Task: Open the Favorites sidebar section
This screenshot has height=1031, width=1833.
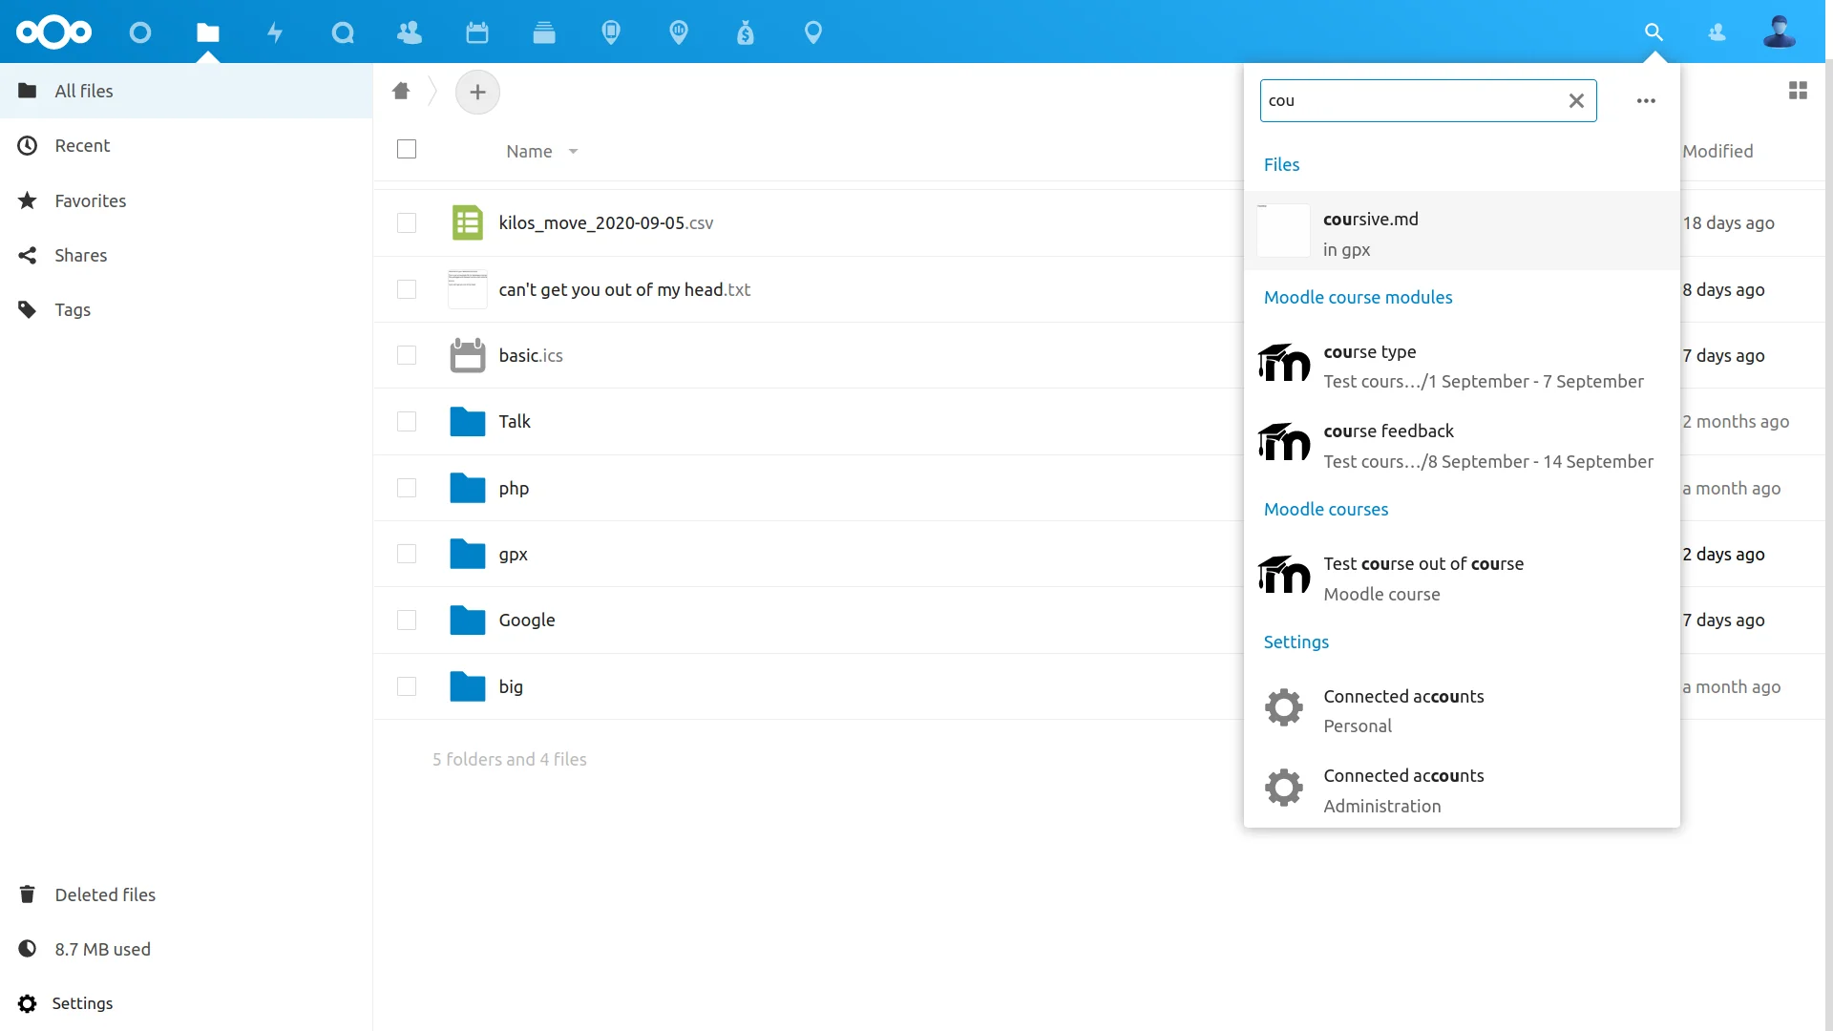Action: click(x=90, y=200)
